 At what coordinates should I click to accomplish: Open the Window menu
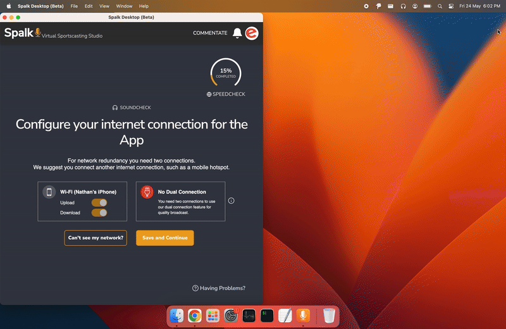coord(124,6)
